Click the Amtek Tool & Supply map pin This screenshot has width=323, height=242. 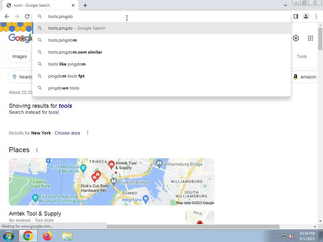111,164
